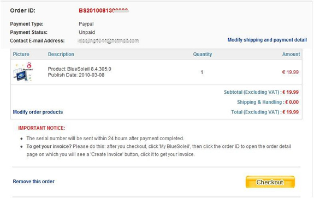This screenshot has height=198, width=314.
Task: Click the Description column header
Action: [61, 54]
